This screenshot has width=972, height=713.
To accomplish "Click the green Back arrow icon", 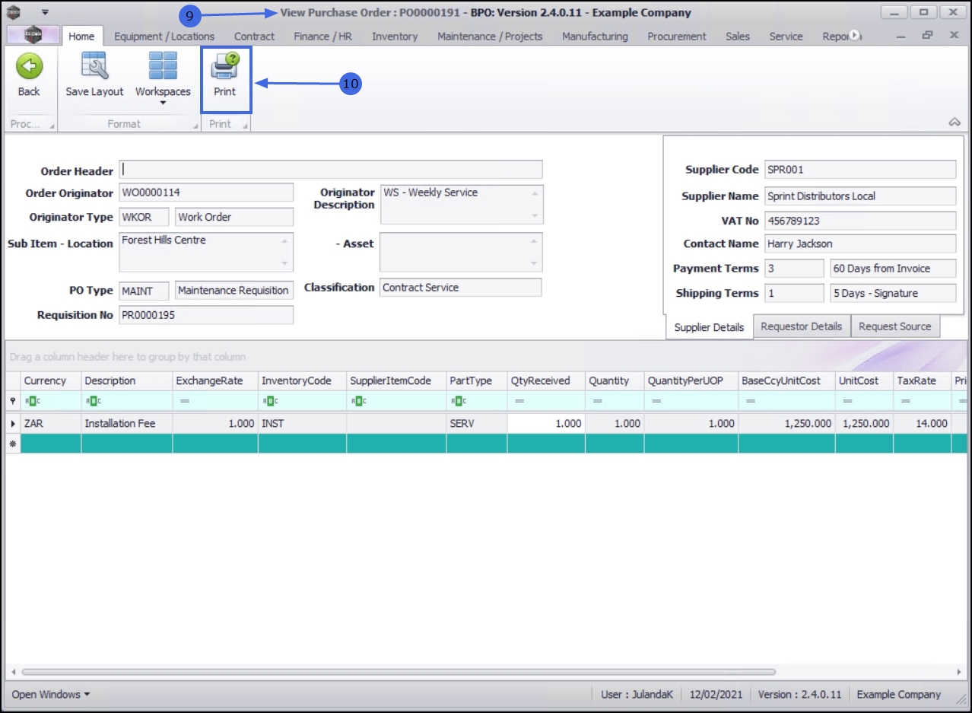I will point(29,66).
